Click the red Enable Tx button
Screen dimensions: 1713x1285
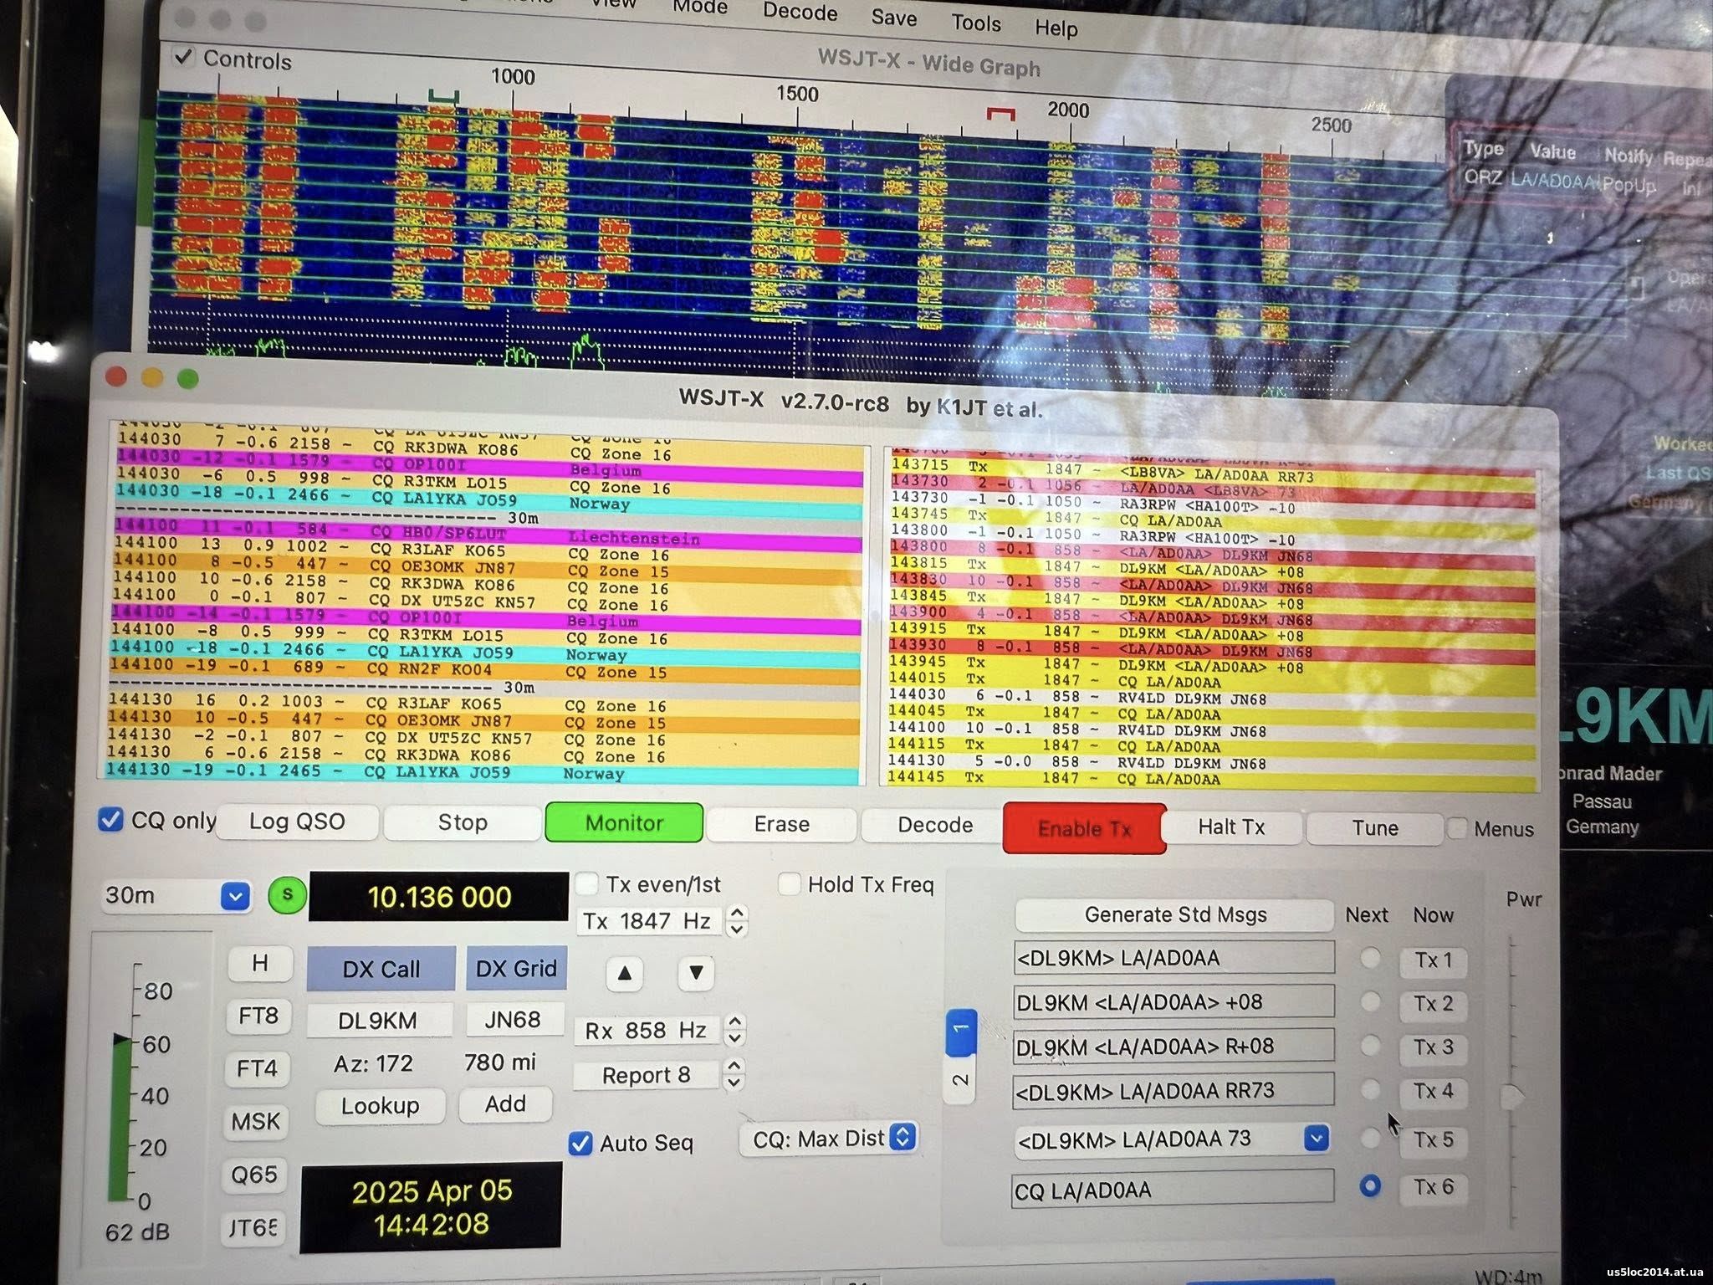[1084, 828]
